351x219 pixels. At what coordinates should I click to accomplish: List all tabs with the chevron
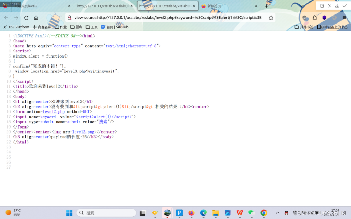pyautogui.click(x=302, y=6)
